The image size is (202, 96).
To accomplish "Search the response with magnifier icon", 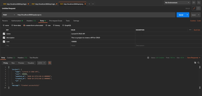I will tap(198, 62).
